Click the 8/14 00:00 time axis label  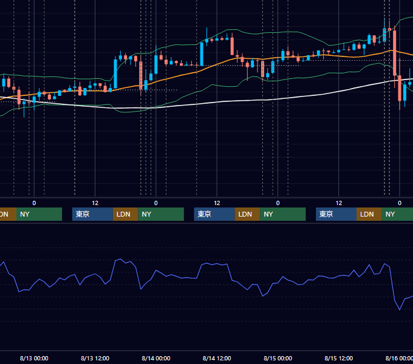[x=156, y=358]
